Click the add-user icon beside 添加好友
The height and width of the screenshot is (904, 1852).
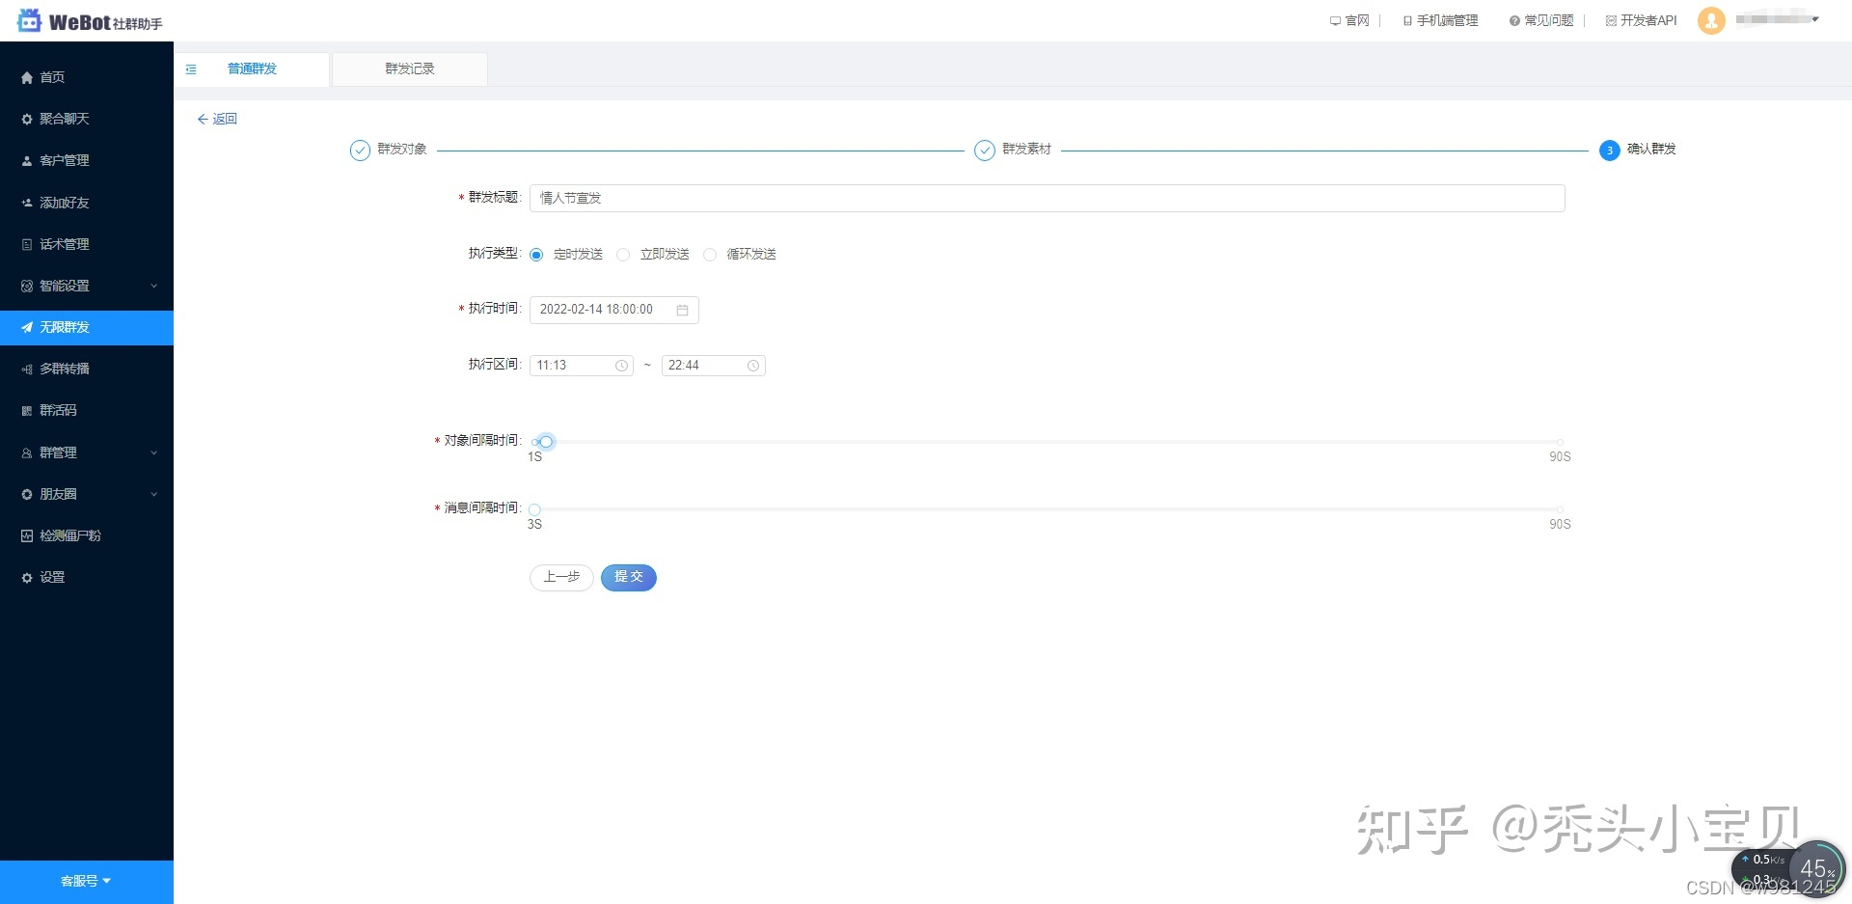click(27, 203)
